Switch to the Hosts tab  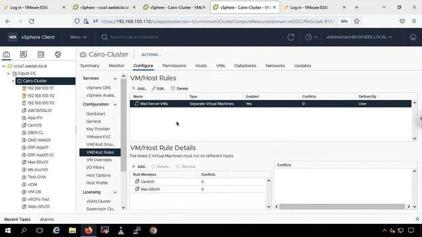(x=201, y=66)
